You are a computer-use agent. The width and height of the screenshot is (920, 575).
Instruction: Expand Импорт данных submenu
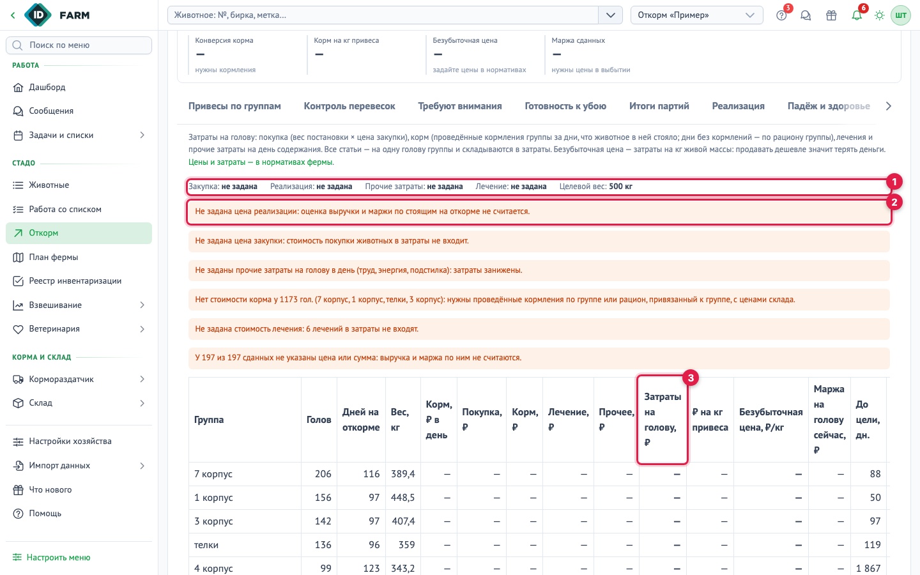79,466
